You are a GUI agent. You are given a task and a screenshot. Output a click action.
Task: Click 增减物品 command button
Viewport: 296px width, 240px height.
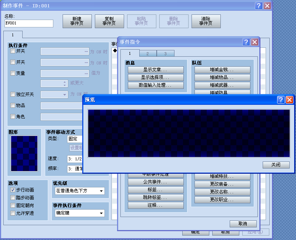(x=222, y=77)
